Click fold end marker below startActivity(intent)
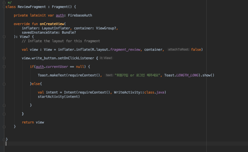Viewport: 248px width, 152px height. click(x=4, y=105)
